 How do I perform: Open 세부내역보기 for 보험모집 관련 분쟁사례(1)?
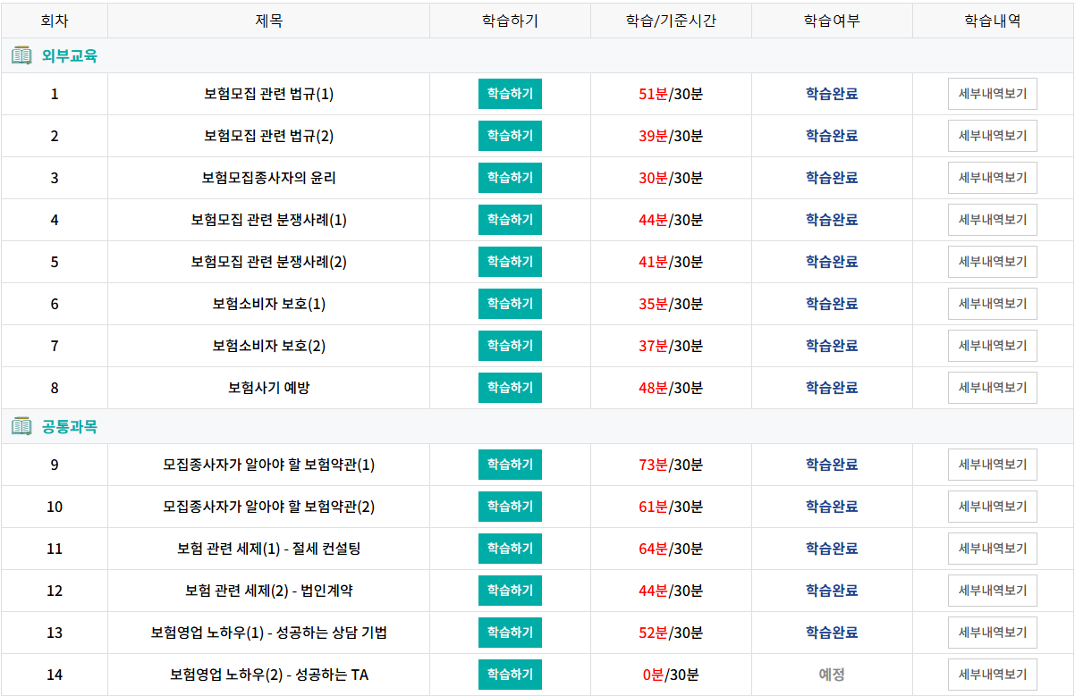click(993, 220)
